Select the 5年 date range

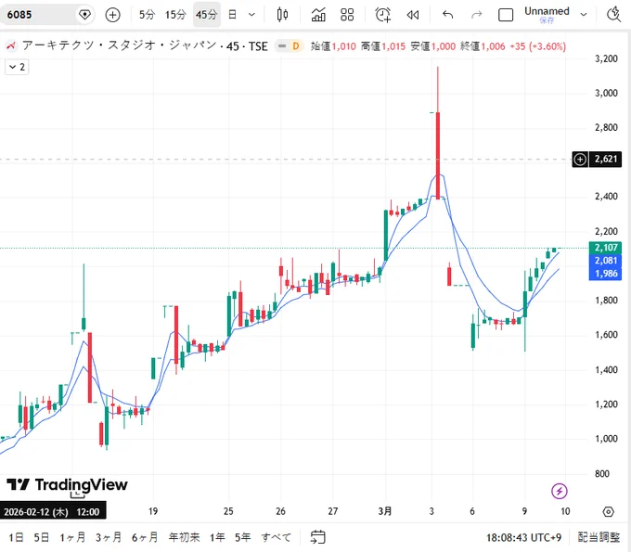(243, 537)
